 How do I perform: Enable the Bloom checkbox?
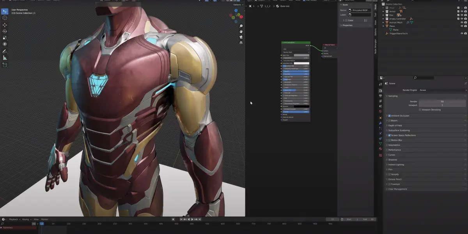click(390, 121)
